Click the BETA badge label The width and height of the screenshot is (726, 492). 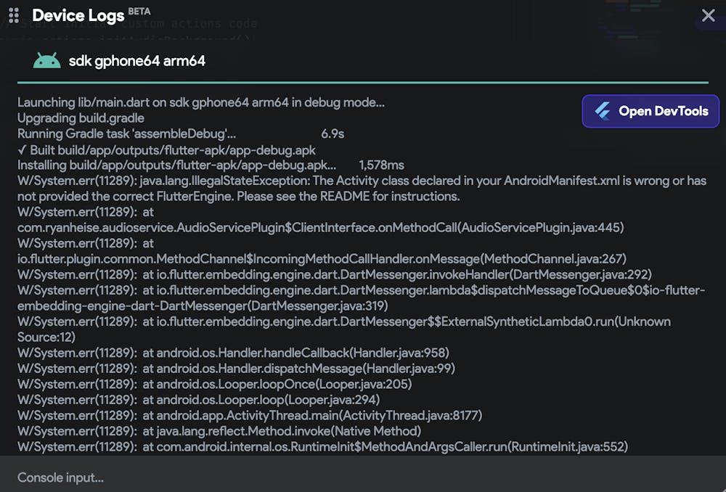pyautogui.click(x=139, y=11)
